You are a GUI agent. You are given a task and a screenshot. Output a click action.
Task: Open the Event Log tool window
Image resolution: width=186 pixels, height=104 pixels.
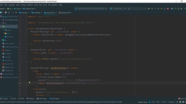click(x=182, y=99)
